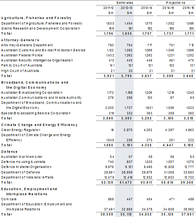Click the 'Clean Energy Regulator' row label

tap(21, 130)
